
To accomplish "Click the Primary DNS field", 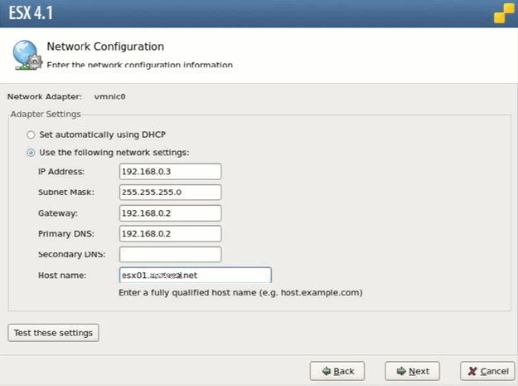I will coord(170,233).
